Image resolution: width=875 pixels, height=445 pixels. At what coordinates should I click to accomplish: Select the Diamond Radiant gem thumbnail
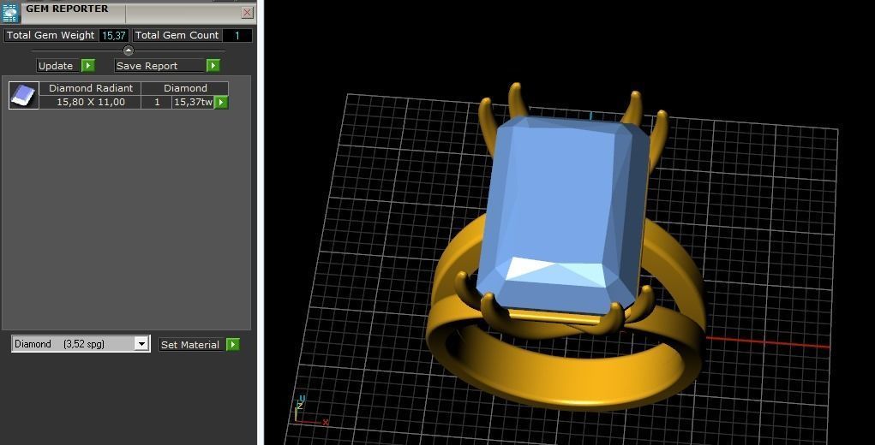[x=24, y=95]
